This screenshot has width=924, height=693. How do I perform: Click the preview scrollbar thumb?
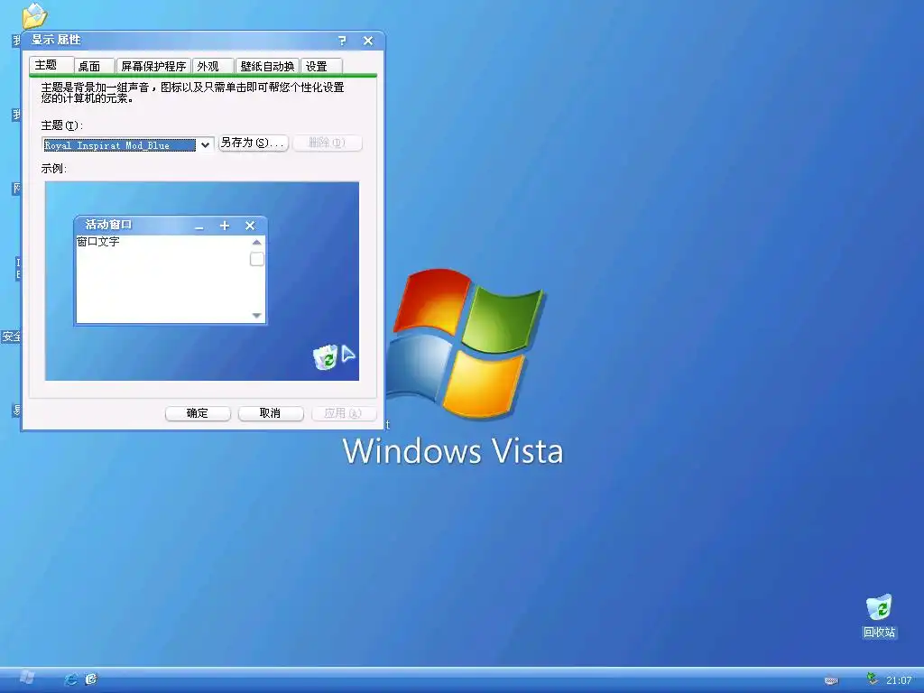(257, 259)
